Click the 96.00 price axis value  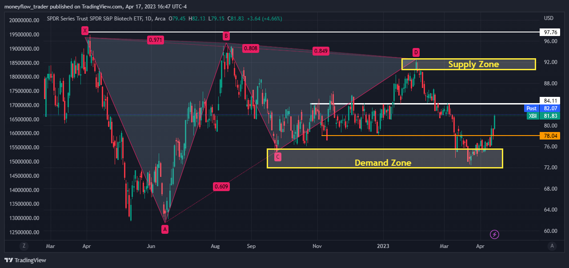tap(550, 41)
